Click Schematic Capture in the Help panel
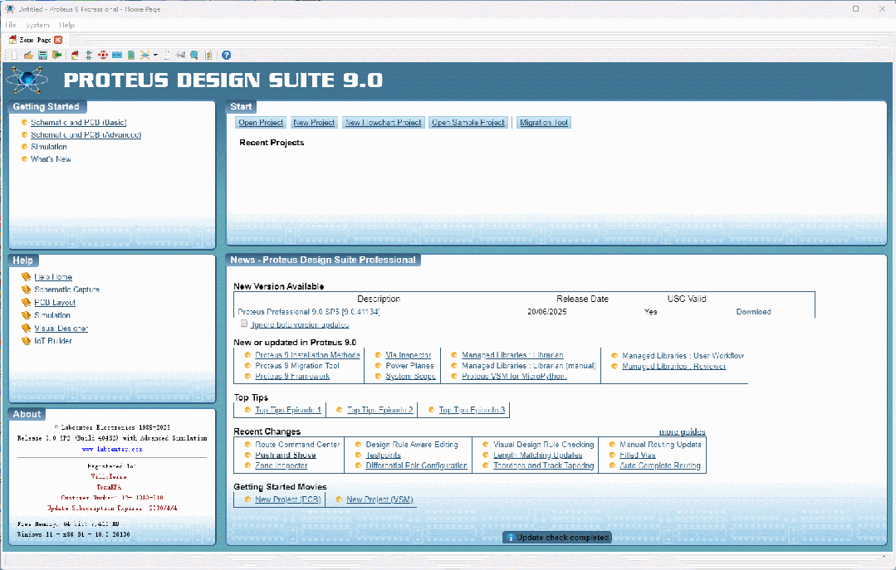The image size is (896, 570). [67, 290]
